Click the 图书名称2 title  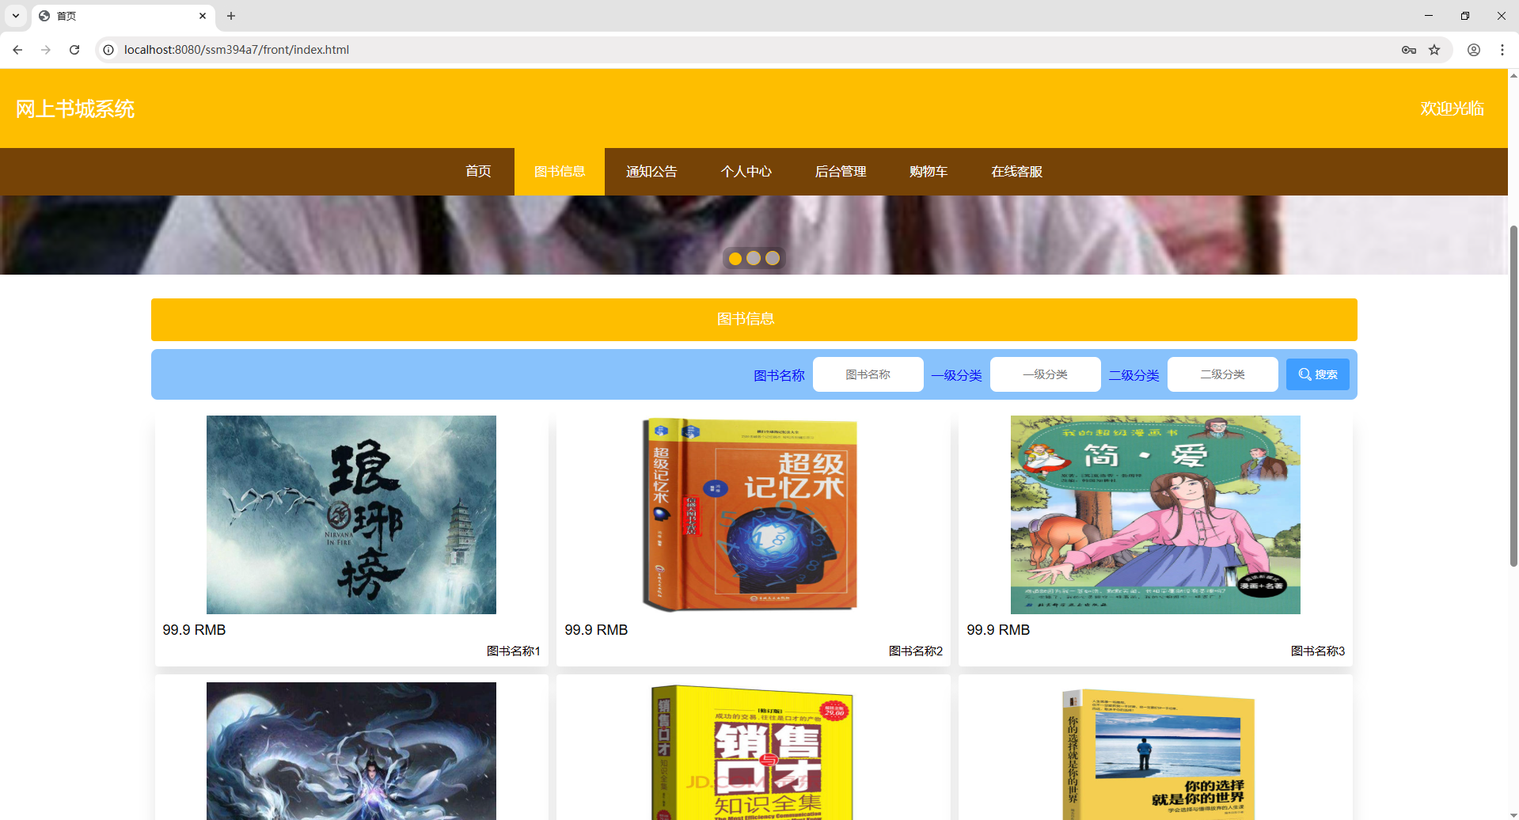coord(915,651)
